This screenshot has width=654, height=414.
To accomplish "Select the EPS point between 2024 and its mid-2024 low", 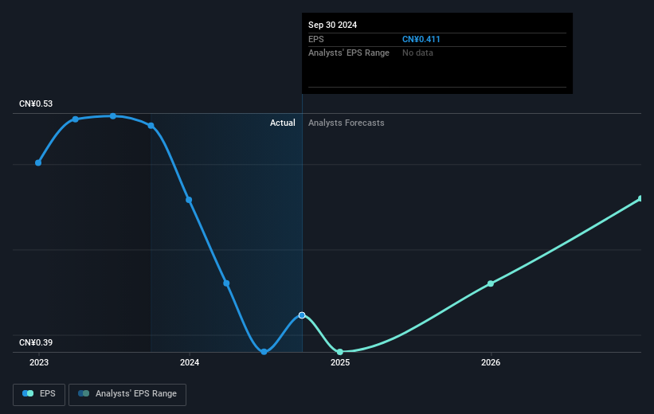I will tap(226, 283).
